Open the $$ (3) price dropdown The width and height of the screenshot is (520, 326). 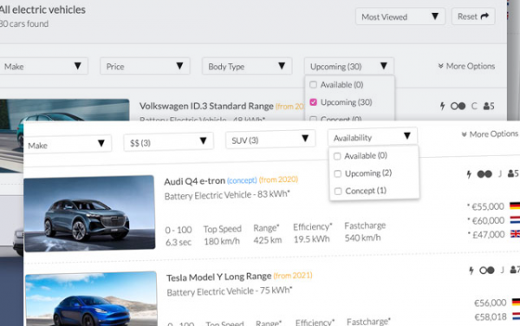point(168,142)
